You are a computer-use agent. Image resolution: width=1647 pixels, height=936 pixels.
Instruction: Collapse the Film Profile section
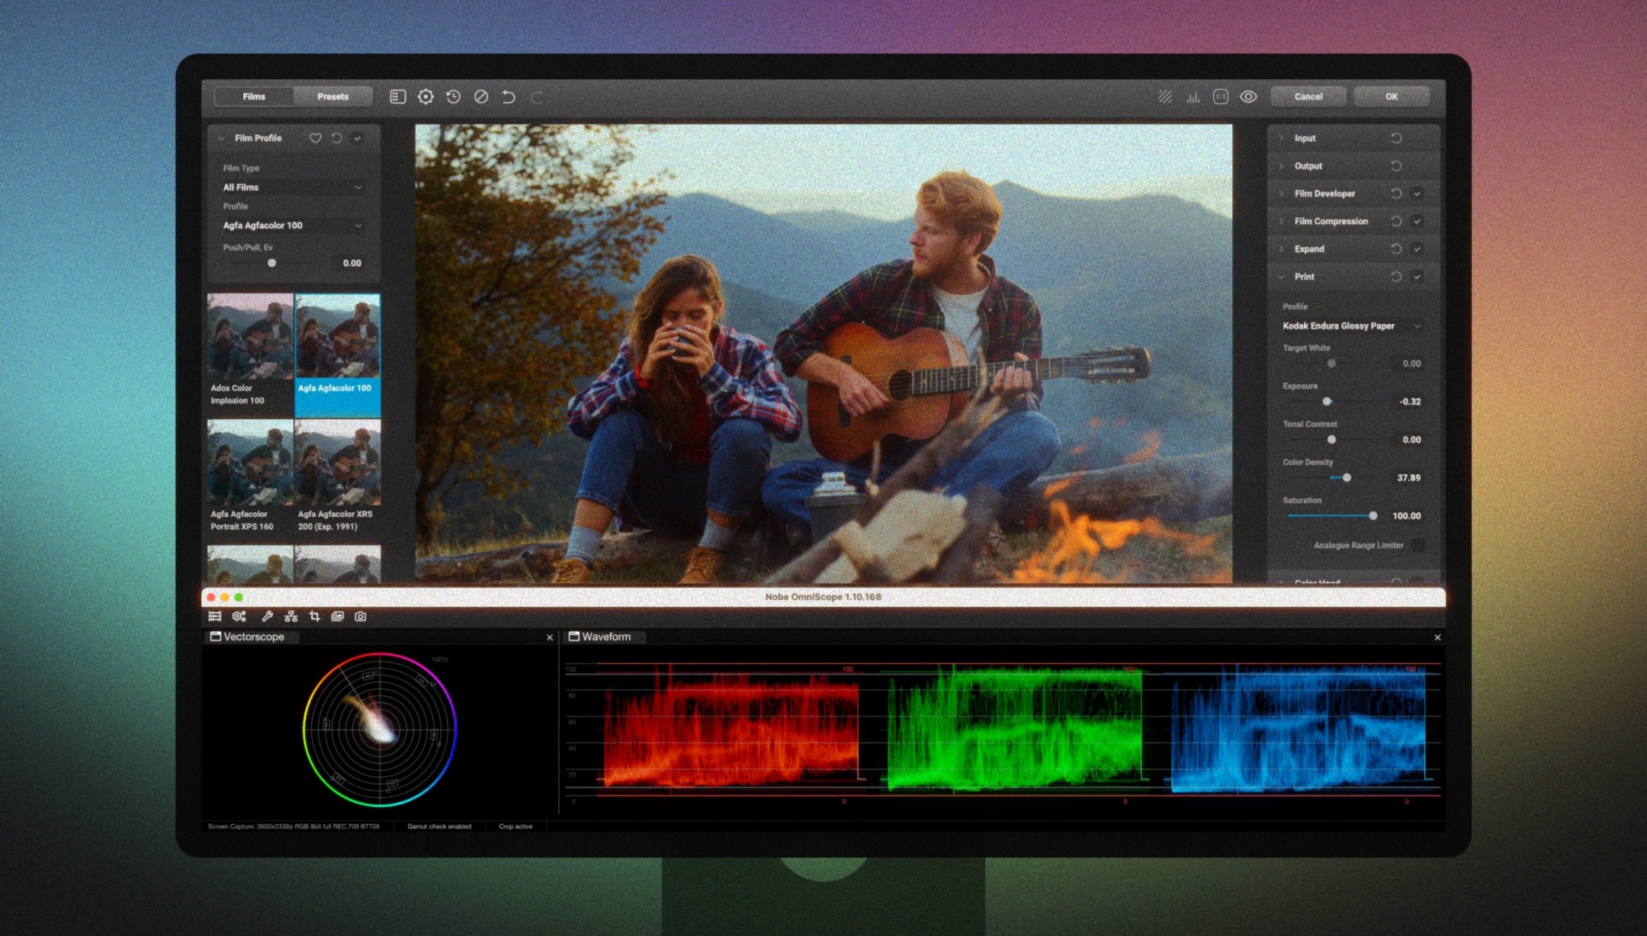click(x=221, y=138)
